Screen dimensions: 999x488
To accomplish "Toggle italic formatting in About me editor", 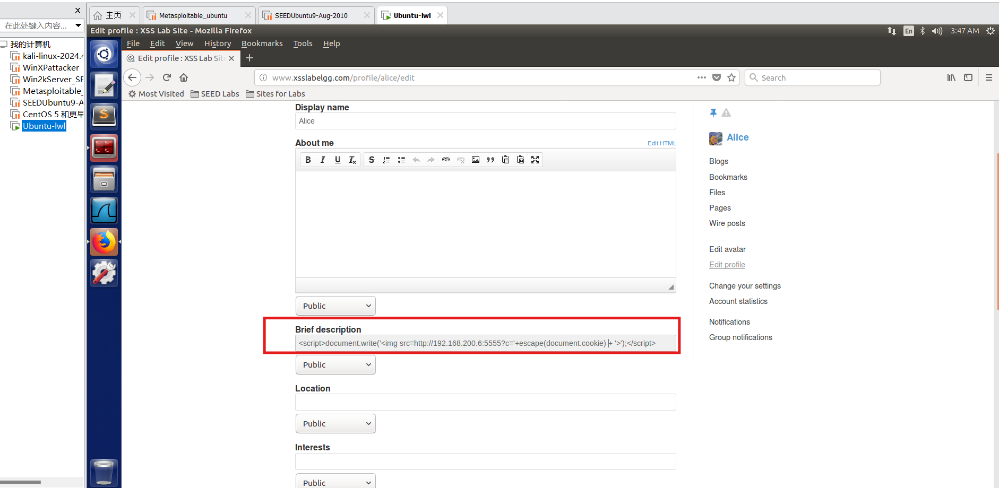I will click(323, 160).
